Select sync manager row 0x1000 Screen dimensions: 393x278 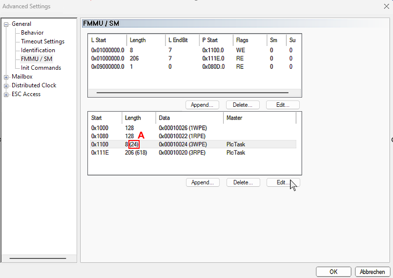click(x=193, y=128)
